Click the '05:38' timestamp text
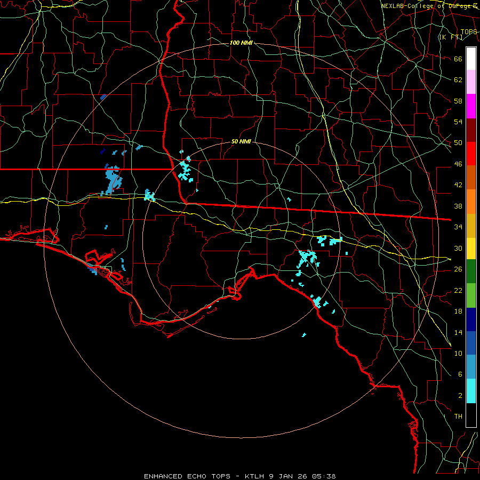The height and width of the screenshot is (480, 480). point(324,476)
